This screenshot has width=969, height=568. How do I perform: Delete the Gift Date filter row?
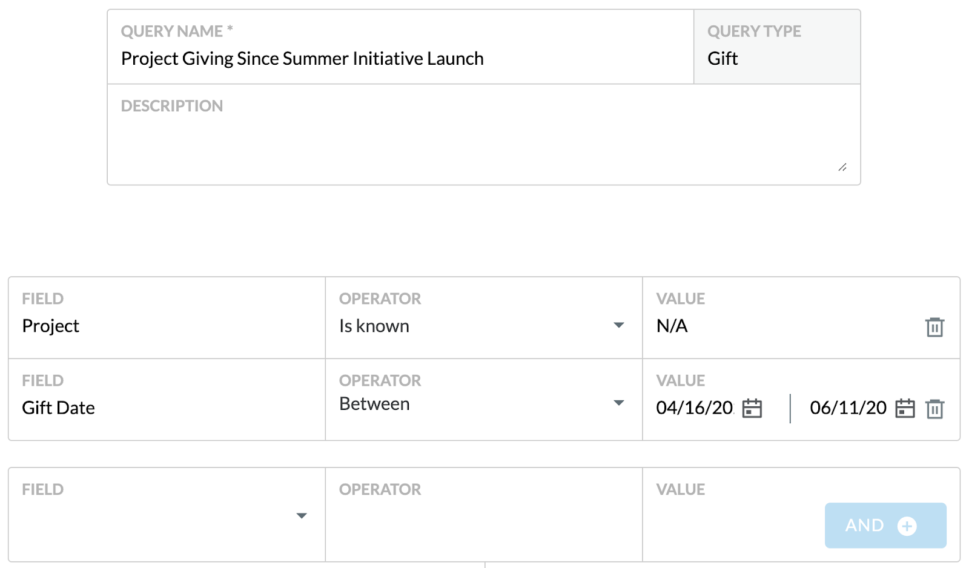(x=934, y=409)
